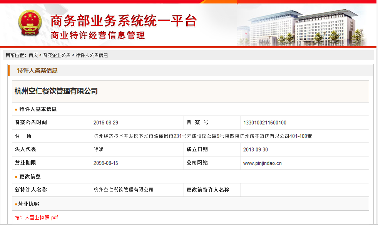This screenshot has width=378, height=225.
Task: Click the 更改信息 section title
Action: 30,177
